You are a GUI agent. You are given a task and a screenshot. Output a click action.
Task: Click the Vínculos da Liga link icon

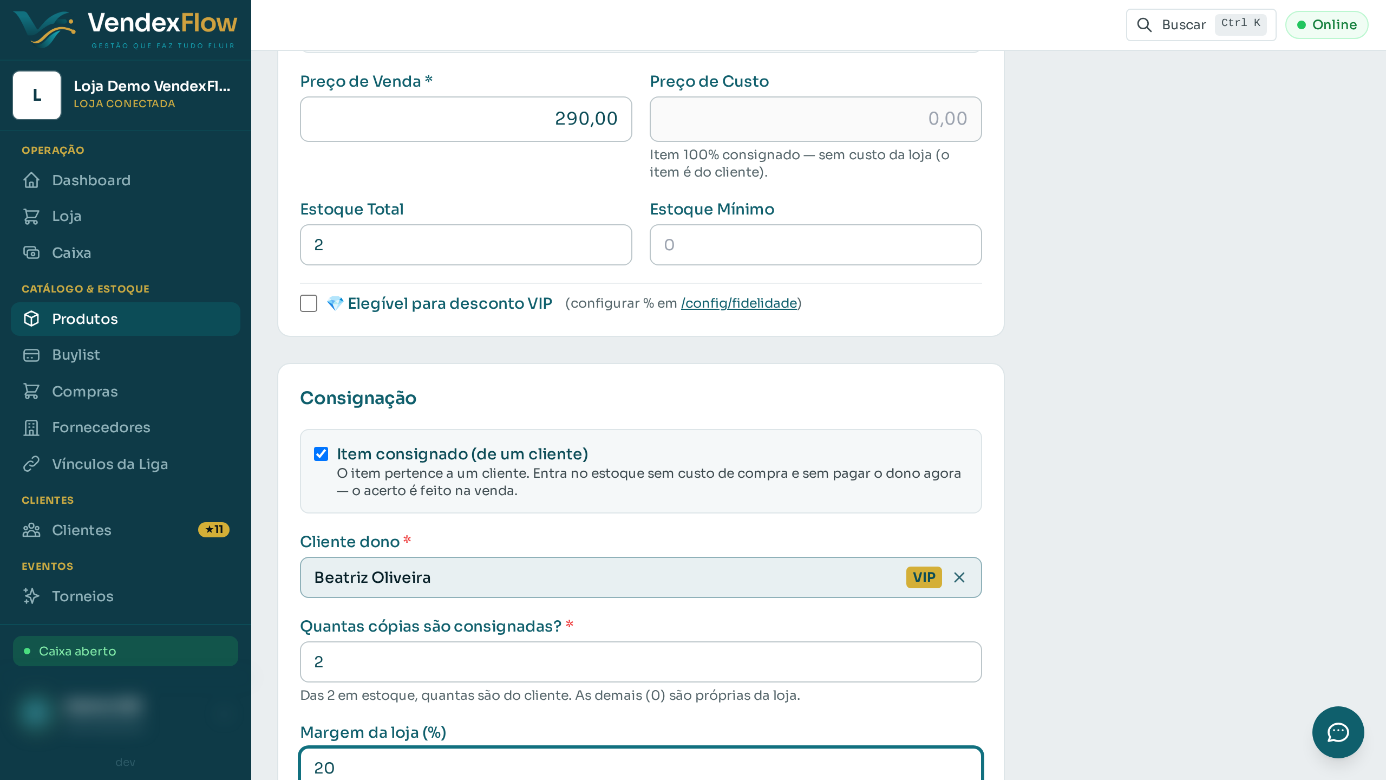31,464
